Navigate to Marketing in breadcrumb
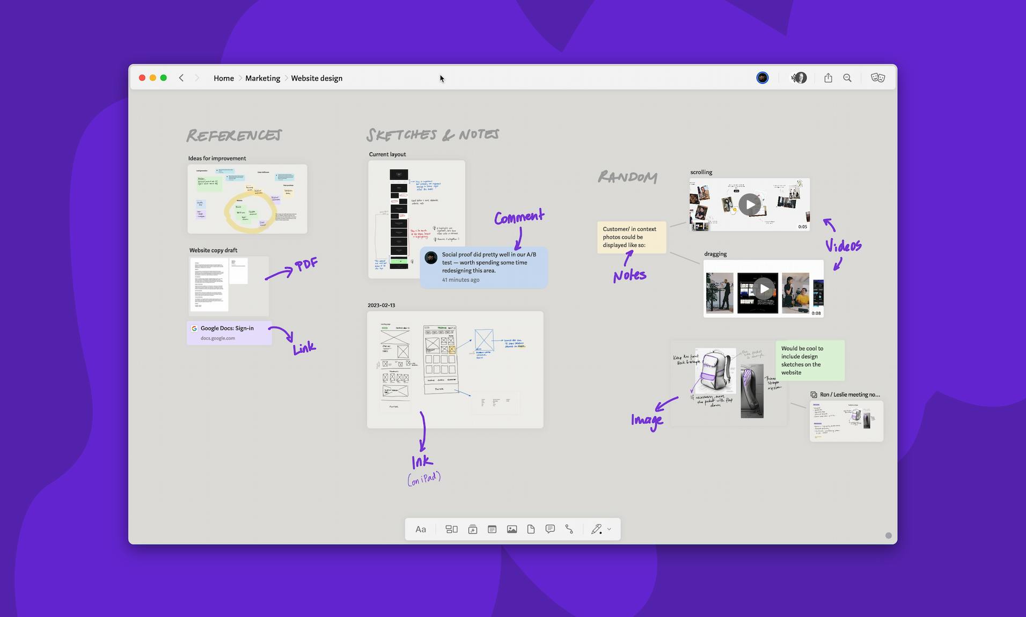This screenshot has height=617, width=1026. tap(263, 78)
